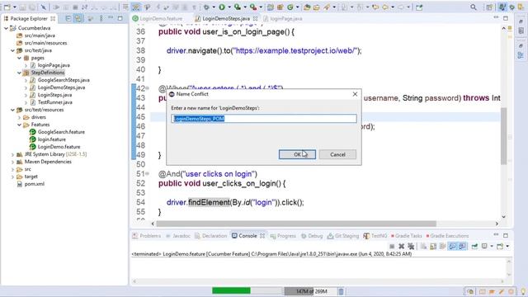Click OK in the Name Conflict dialog
528x297 pixels.
(x=297, y=154)
